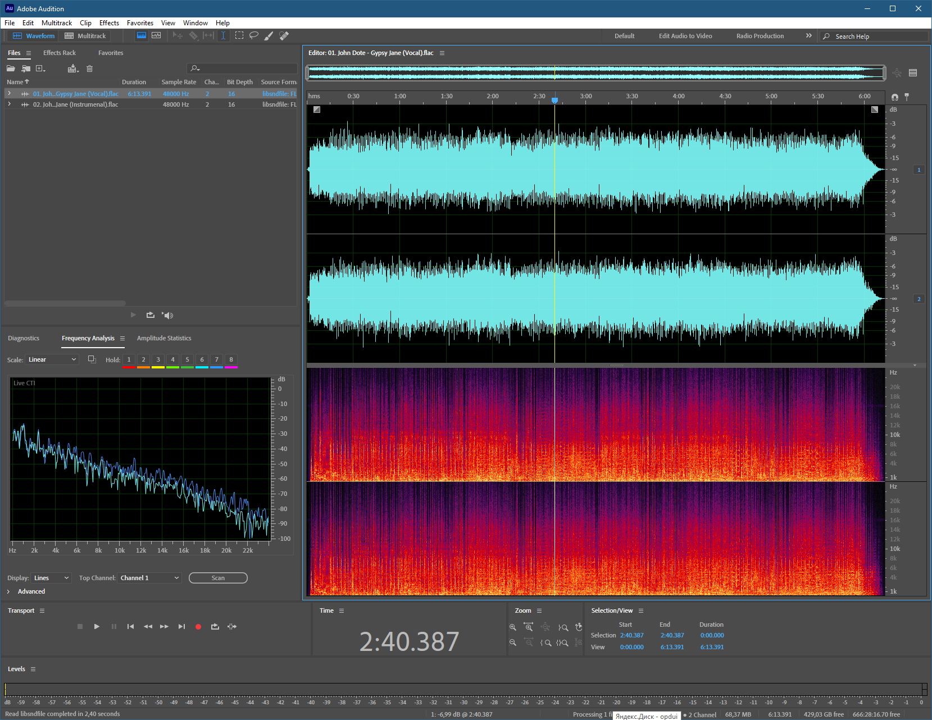Select the 02 Instrumenal flac file
The height and width of the screenshot is (720, 932).
151,104
